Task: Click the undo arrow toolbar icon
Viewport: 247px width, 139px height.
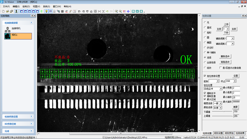Action: pyautogui.click(x=107, y=11)
